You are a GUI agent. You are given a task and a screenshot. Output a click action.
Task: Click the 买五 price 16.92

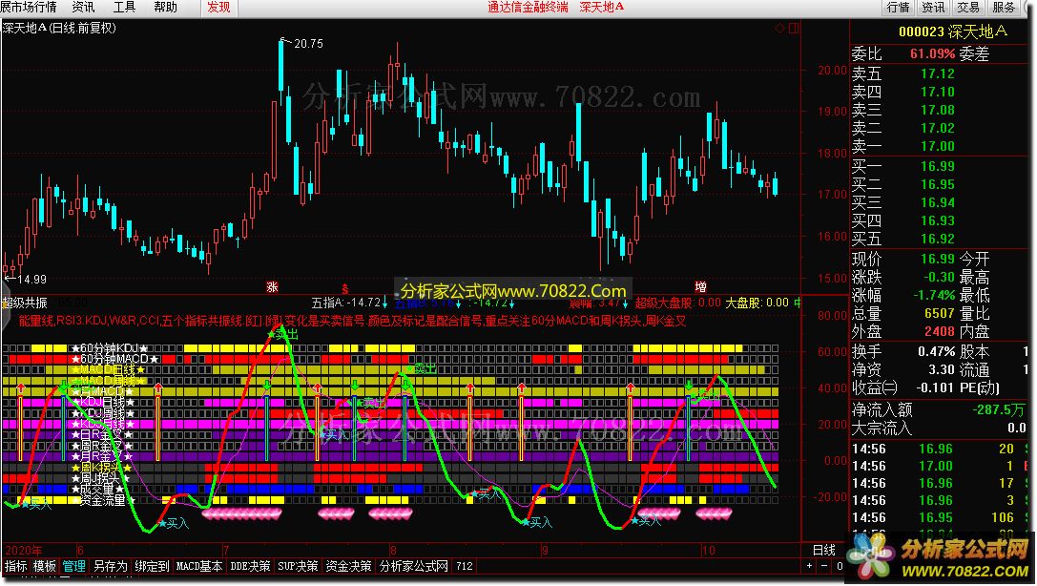tap(938, 239)
